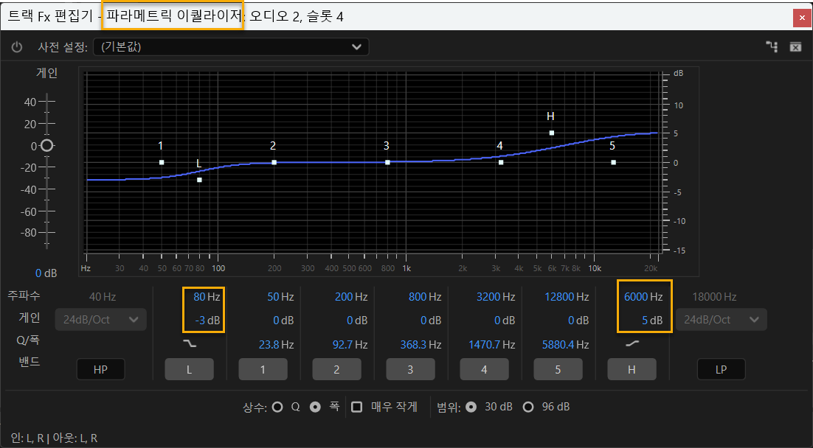Click the band 3 gain 0 dB value

coord(431,321)
